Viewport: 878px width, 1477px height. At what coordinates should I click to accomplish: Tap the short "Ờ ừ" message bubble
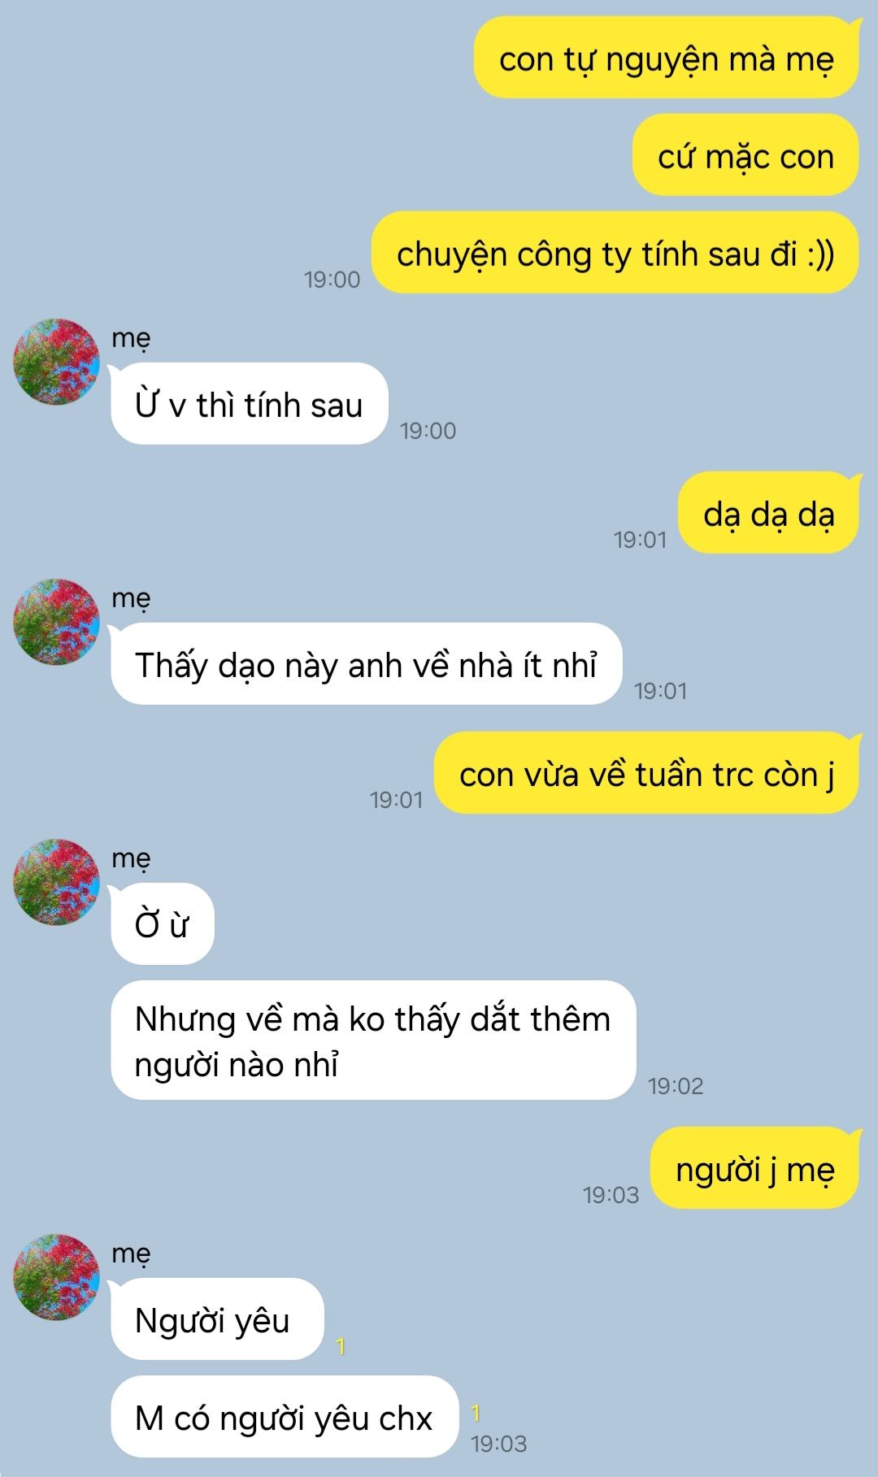[x=162, y=924]
